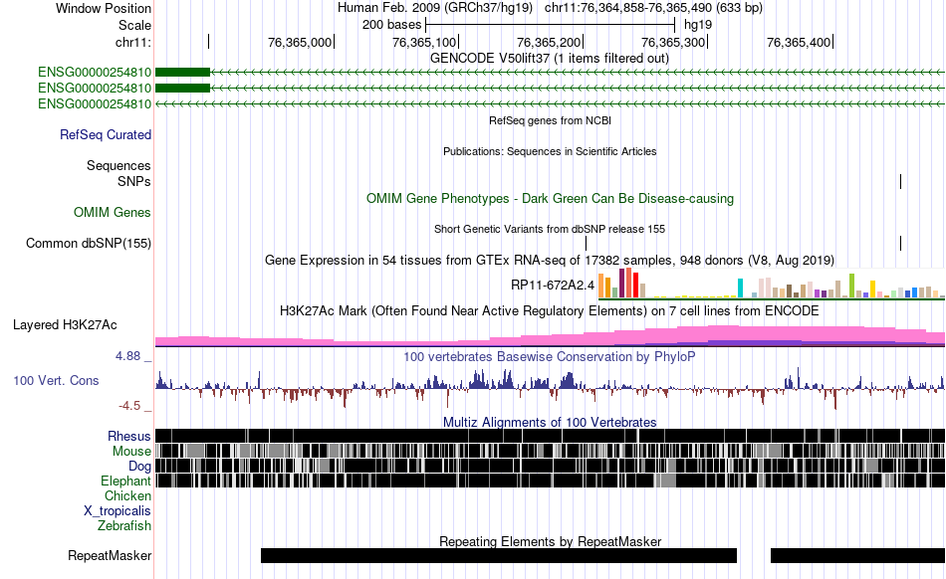
Task: Open Short Genetic Variants from dbSNP release 155 title
Action: 550,229
